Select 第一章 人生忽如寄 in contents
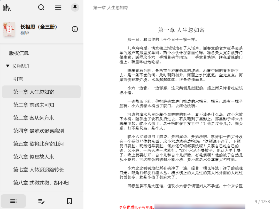279x209 pixels. (41, 92)
